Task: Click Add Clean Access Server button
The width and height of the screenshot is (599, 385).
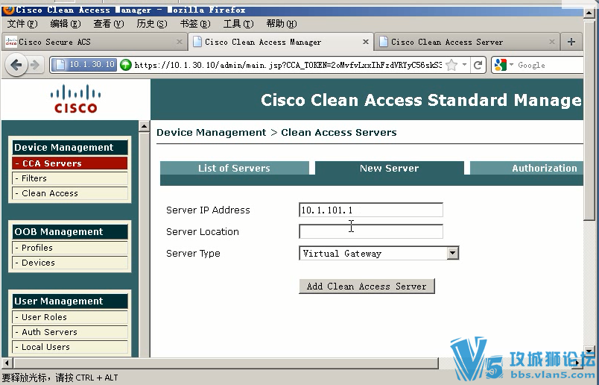Action: 367,287
